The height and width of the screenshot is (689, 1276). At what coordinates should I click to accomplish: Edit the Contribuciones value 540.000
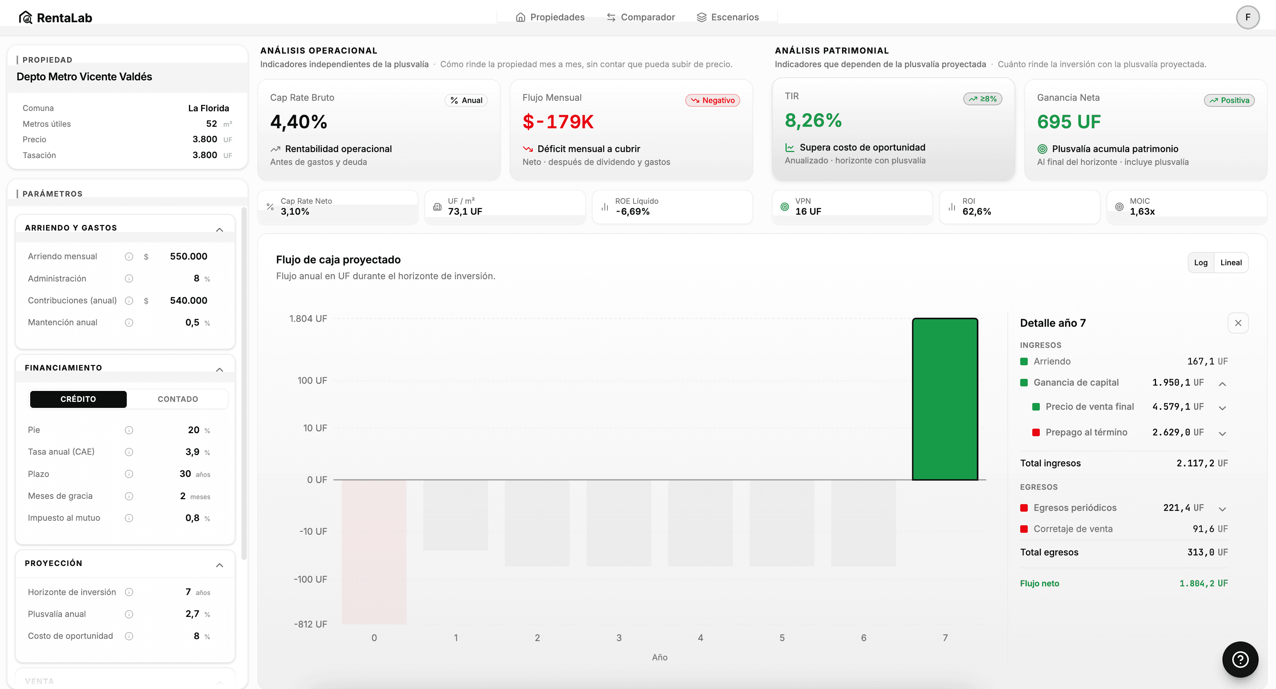point(189,301)
